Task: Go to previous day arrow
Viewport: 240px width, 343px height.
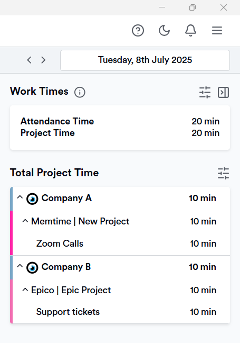Action: pos(29,60)
